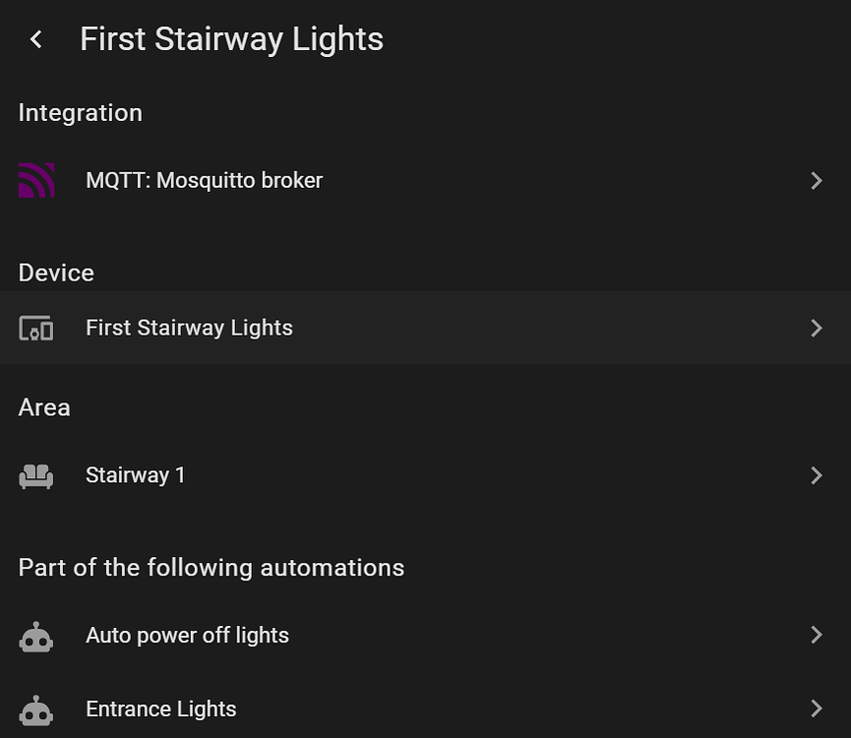Click the back arrow icon

click(35, 38)
